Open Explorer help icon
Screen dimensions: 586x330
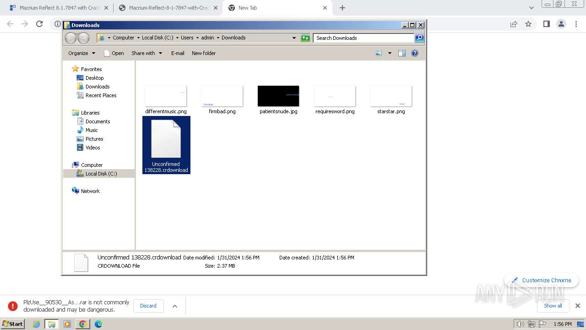tap(415, 53)
